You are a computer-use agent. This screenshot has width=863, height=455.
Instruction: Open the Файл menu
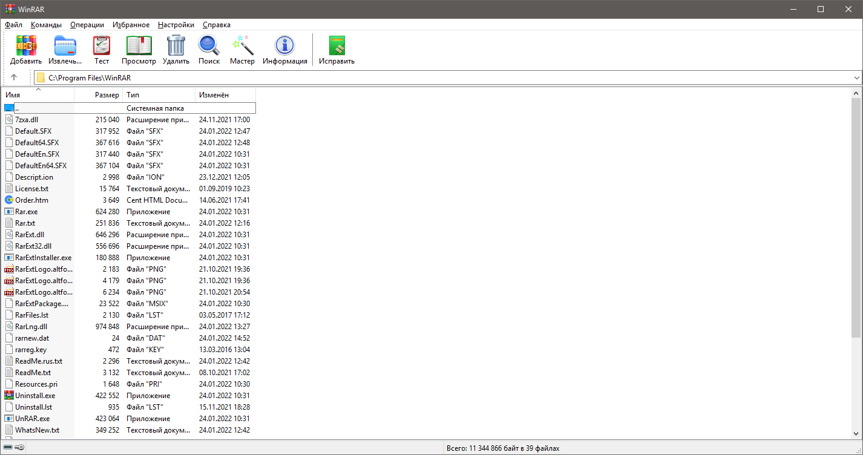[x=13, y=25]
